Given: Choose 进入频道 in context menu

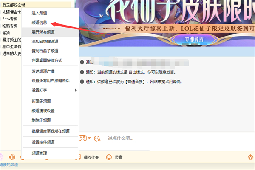Looking at the screenshot, I should pyautogui.click(x=40, y=13).
